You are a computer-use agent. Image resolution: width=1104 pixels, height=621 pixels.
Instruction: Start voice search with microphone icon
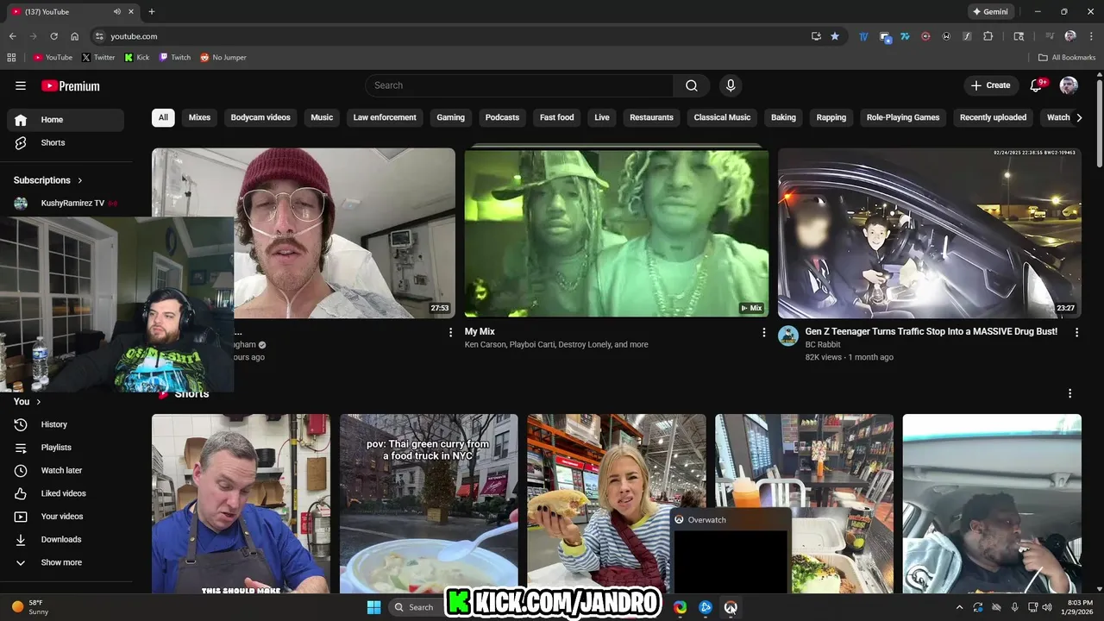pos(731,85)
